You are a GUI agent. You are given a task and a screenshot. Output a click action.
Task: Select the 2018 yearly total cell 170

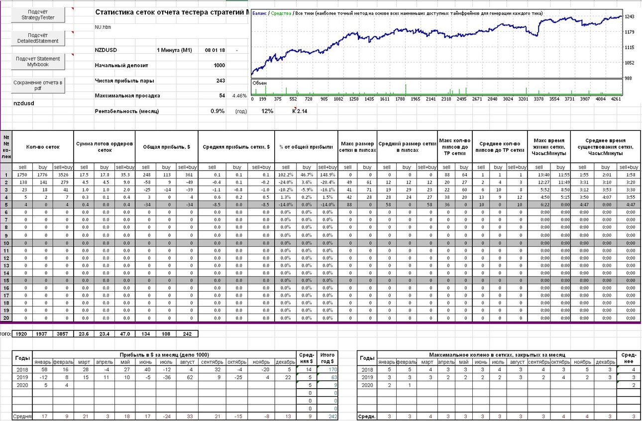[327, 370]
